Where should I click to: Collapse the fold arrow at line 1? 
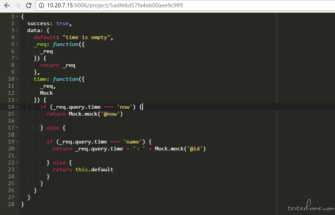click(x=17, y=16)
